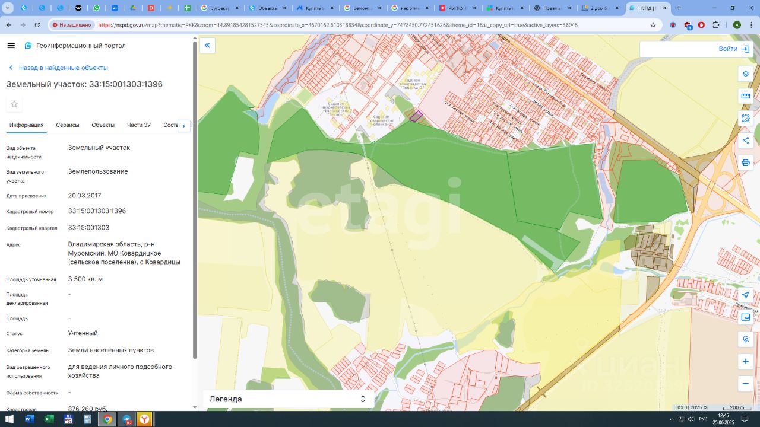Center map on my location
760x427 pixels.
[x=746, y=295]
